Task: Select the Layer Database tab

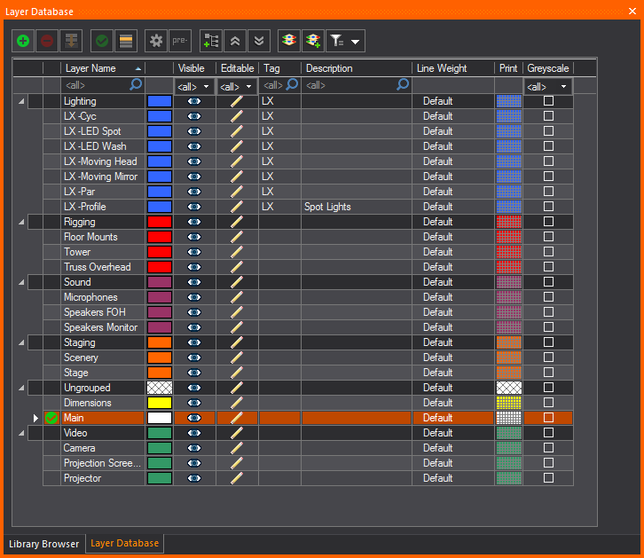Action: pos(124,544)
